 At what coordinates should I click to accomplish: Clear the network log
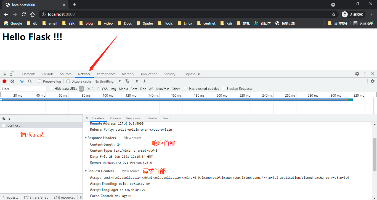tap(12, 81)
